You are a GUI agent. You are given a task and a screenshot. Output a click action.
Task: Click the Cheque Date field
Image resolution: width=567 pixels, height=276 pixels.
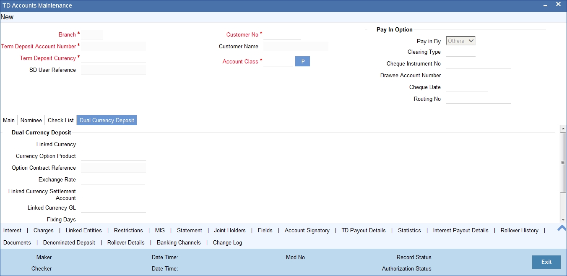click(x=467, y=87)
